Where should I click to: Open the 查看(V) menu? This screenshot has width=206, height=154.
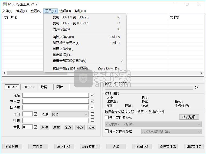pyautogui.click(x=36, y=11)
